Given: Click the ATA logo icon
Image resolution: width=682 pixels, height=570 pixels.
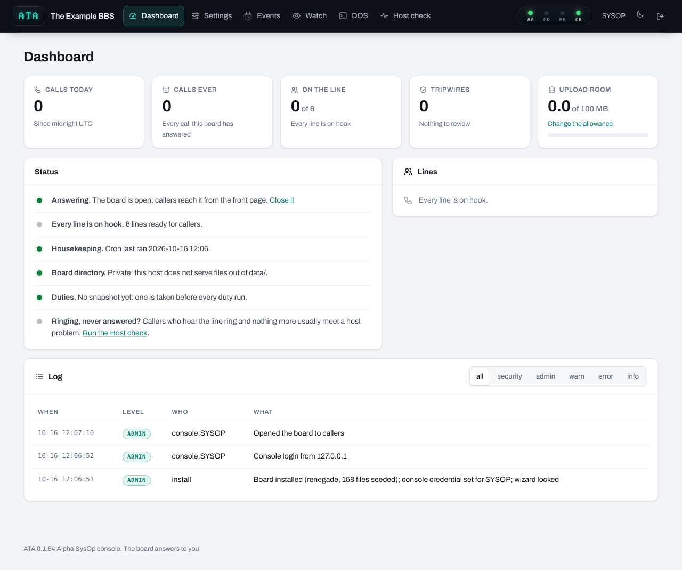Looking at the screenshot, I should click(x=28, y=16).
